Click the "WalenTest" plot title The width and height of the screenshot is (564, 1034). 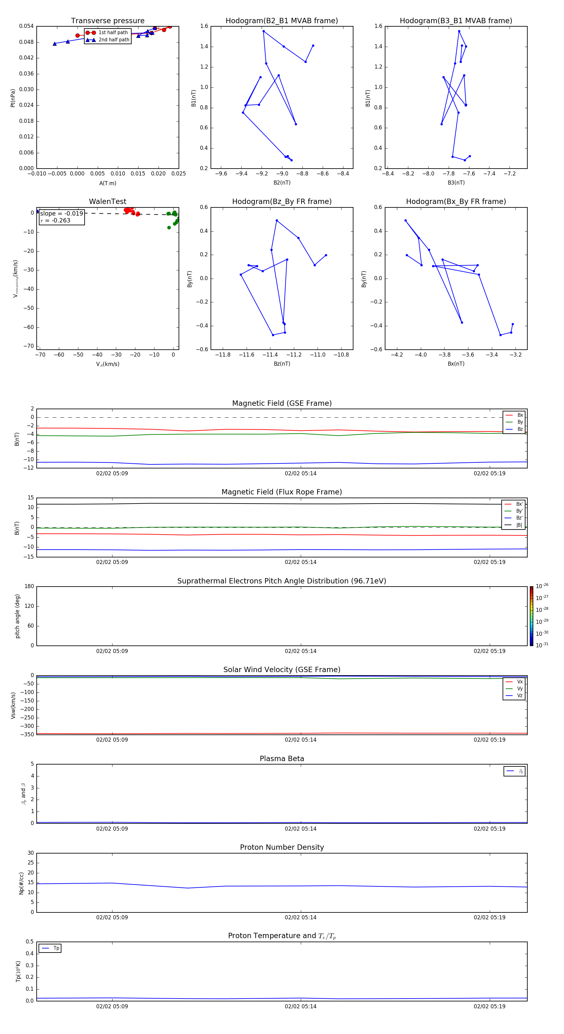107,201
